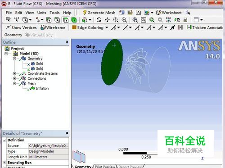Screen dimensions: 225x168
Task: Toggle the Vertex selection filter
Action: point(49,20)
